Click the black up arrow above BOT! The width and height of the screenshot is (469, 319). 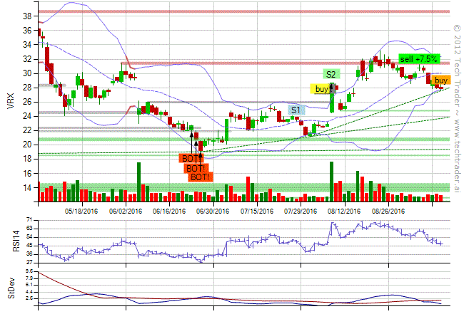tap(196, 145)
